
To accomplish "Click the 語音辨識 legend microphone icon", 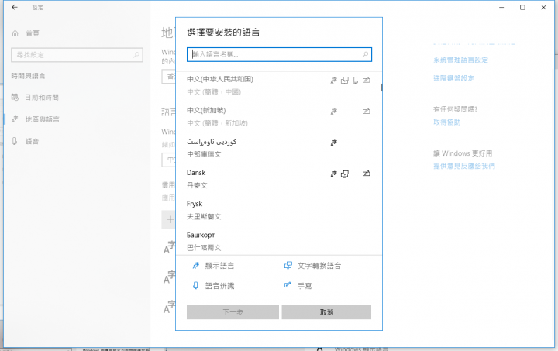I will (x=195, y=285).
